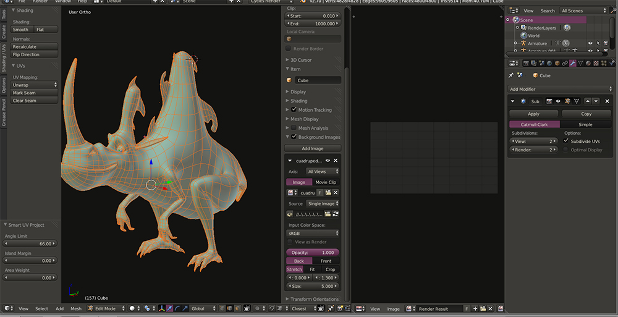Toggle limit selection to visible icon

(247, 308)
